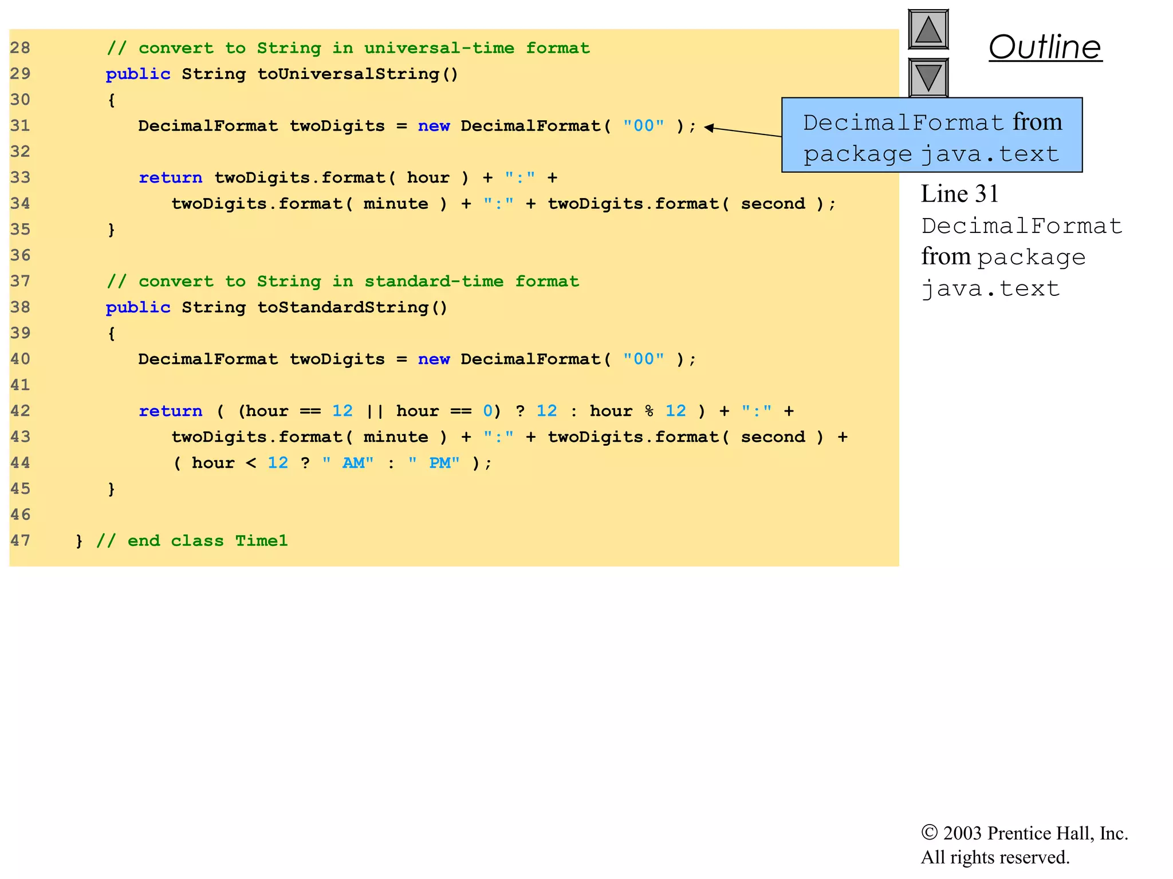Click line 33 return twoDigits.format( hour )
1173x879 pixels.
[x=348, y=178]
